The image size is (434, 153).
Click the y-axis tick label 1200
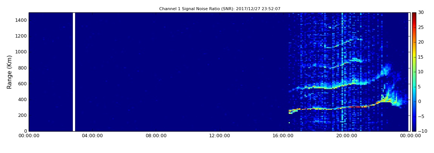[21, 36]
